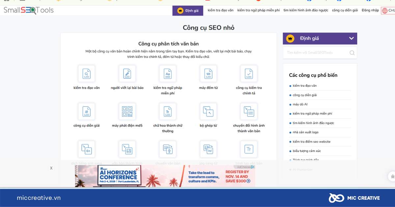Screen dimensions: 395x207
Task: Click the máy phát điện md5 icon
Action: point(127,111)
